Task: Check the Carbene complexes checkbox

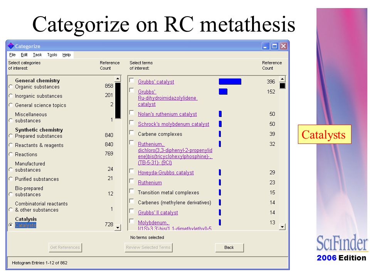Action: click(132, 133)
